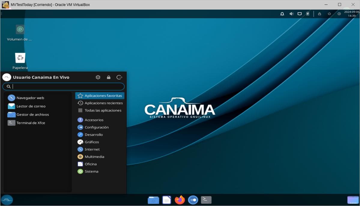Click the power icon in the top panel
The image size is (360, 206).
329,14
